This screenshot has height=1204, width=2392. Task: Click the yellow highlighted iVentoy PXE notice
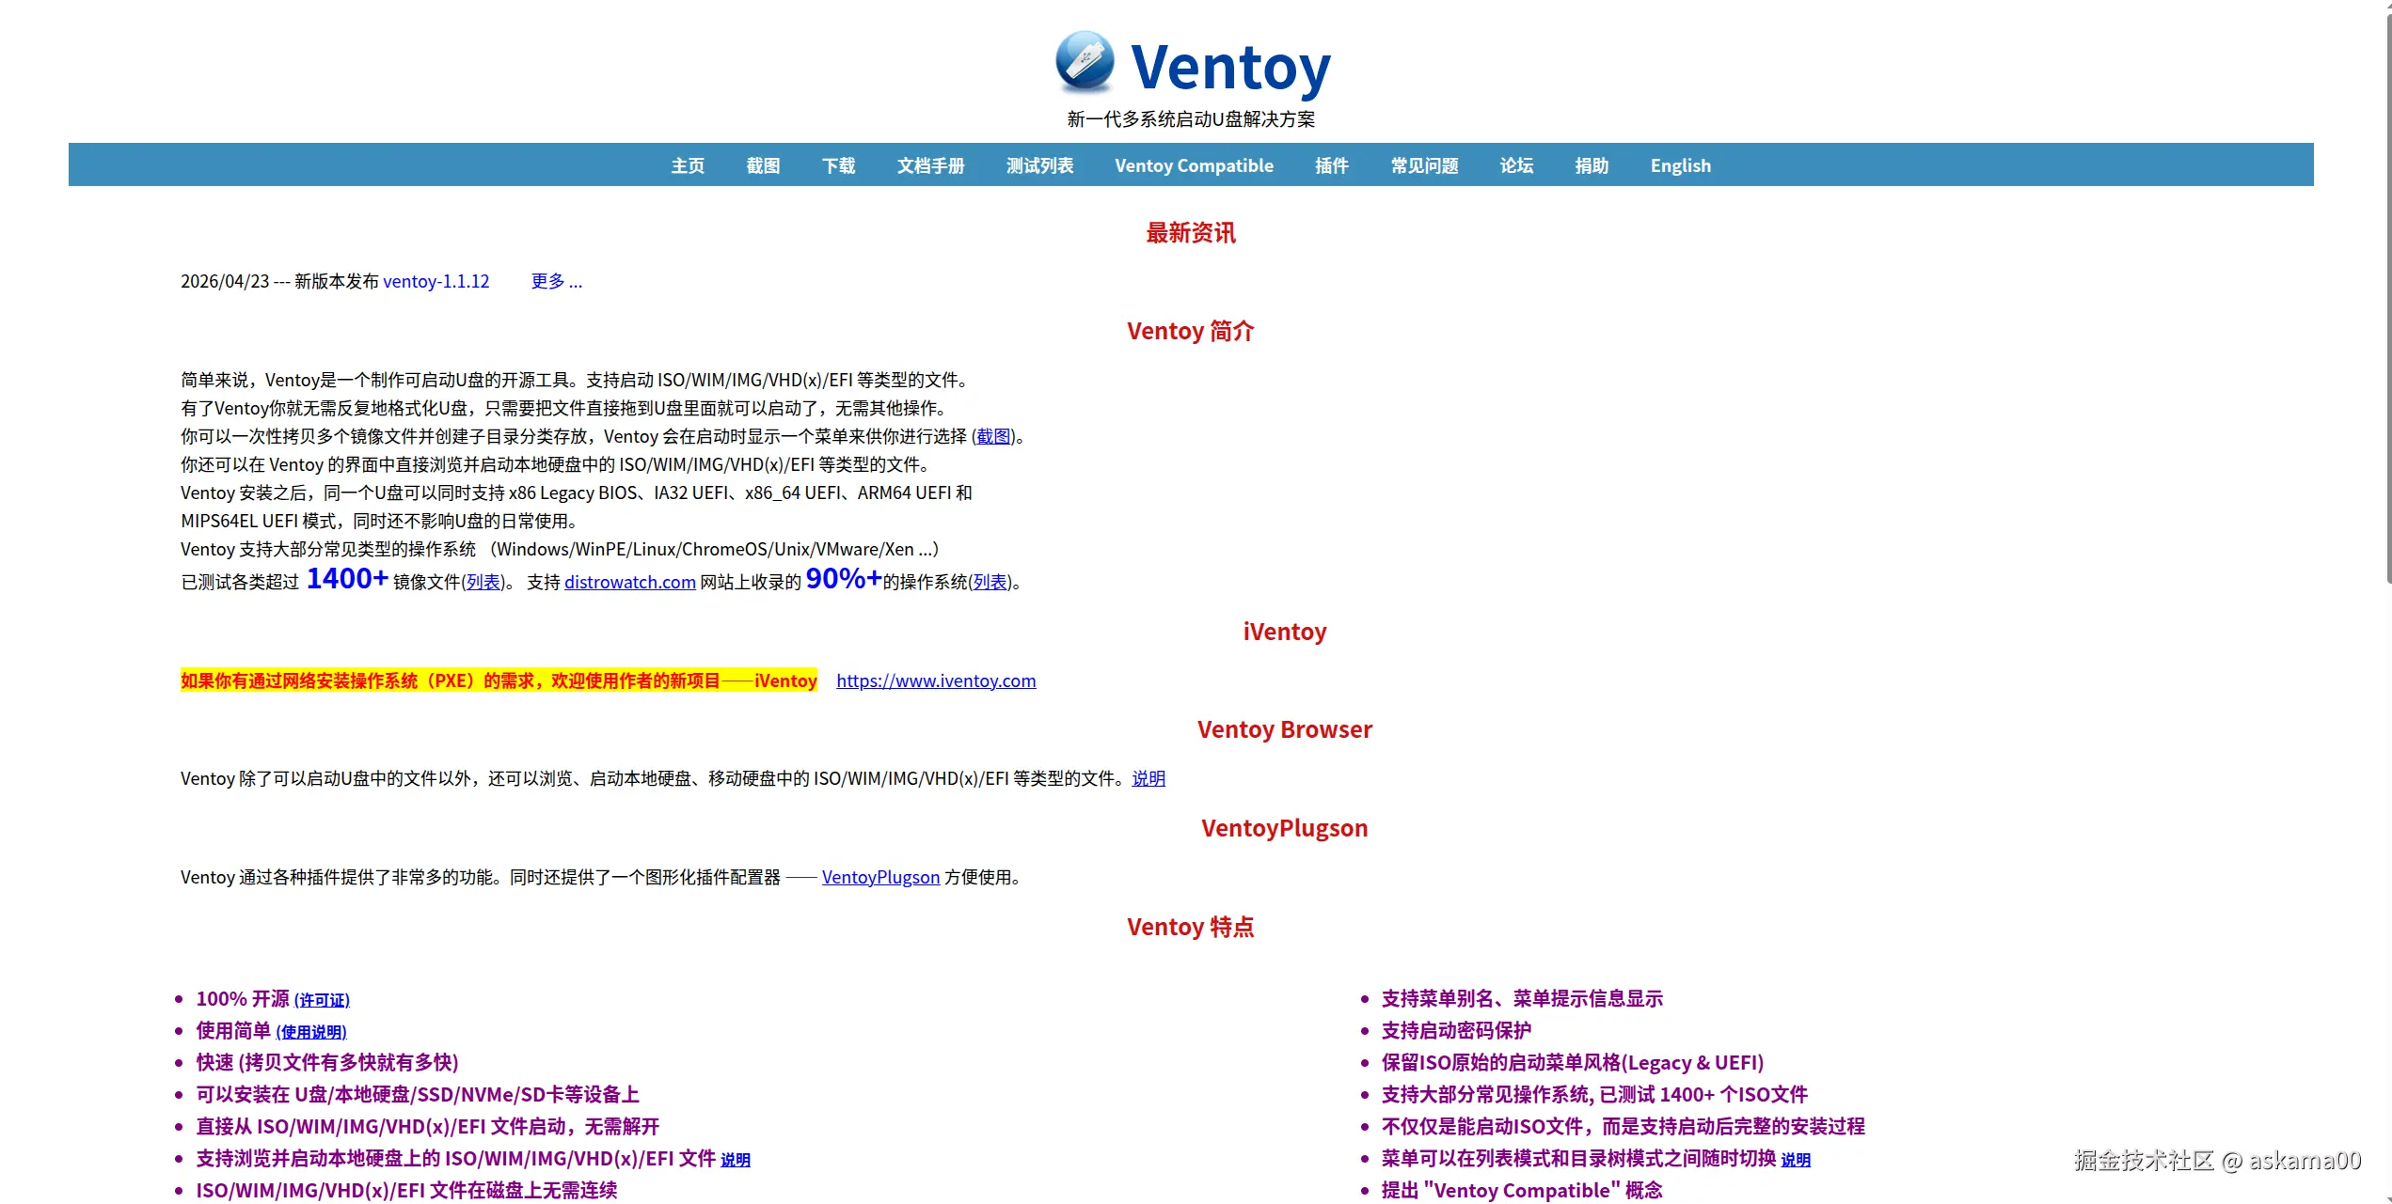pos(499,680)
